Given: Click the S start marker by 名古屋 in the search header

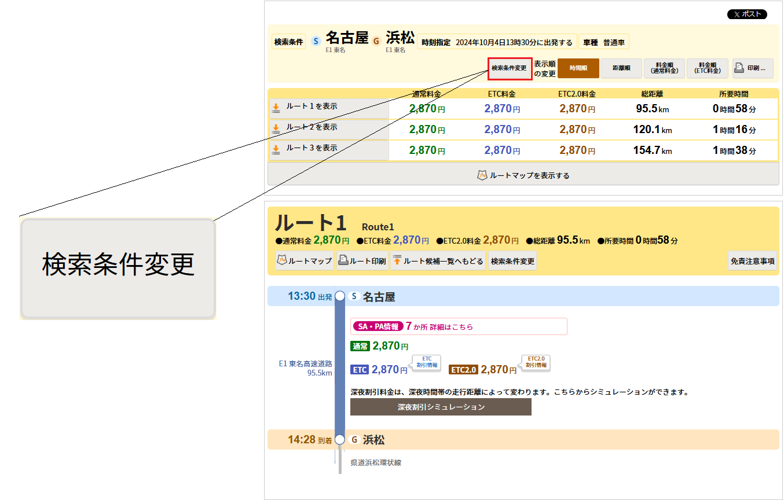Looking at the screenshot, I should (x=316, y=41).
